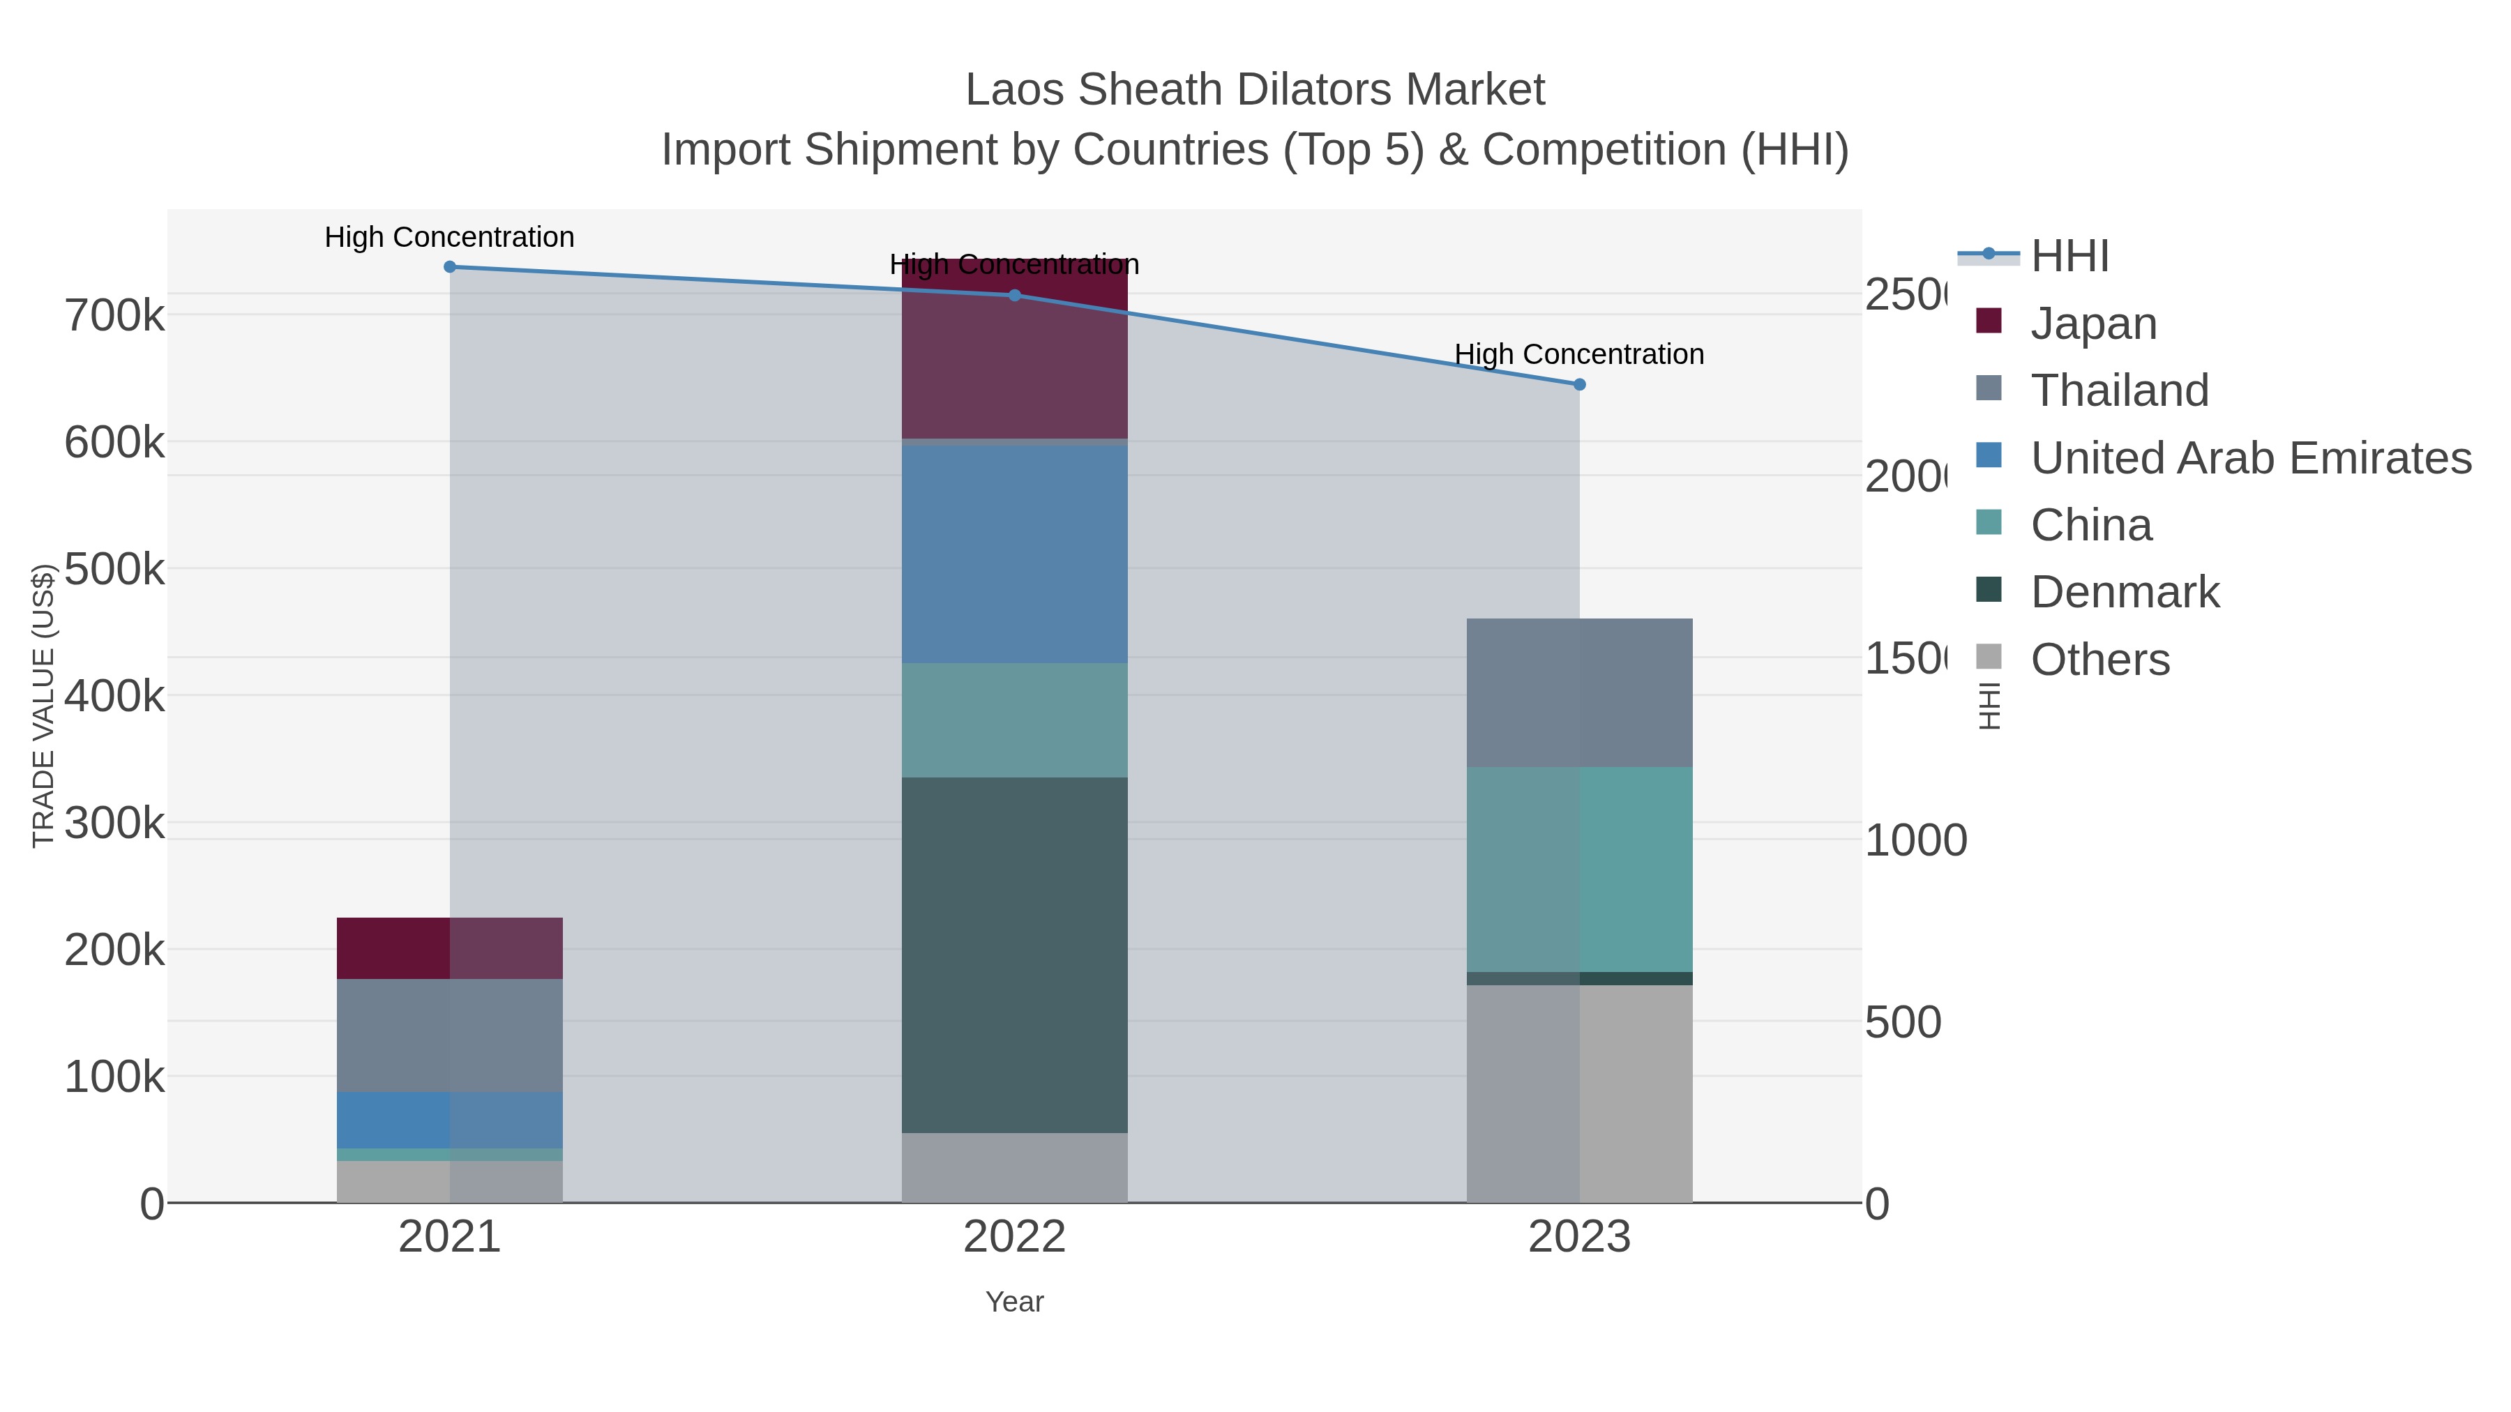The width and height of the screenshot is (2511, 1412).
Task: Click the HHI data point for 2023
Action: coord(1580,385)
